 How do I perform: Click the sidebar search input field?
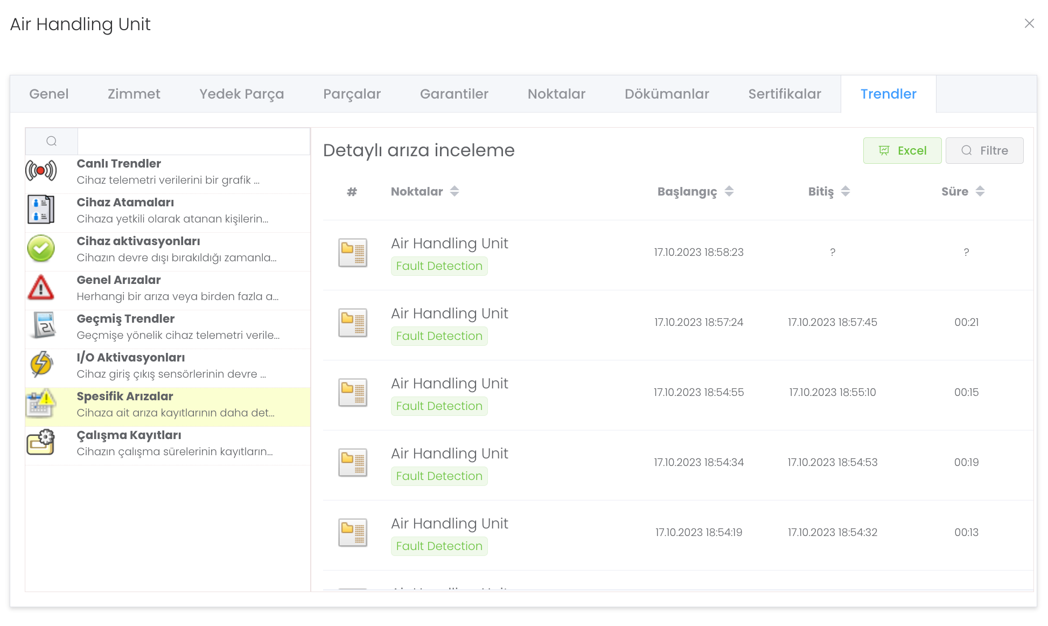(x=194, y=141)
